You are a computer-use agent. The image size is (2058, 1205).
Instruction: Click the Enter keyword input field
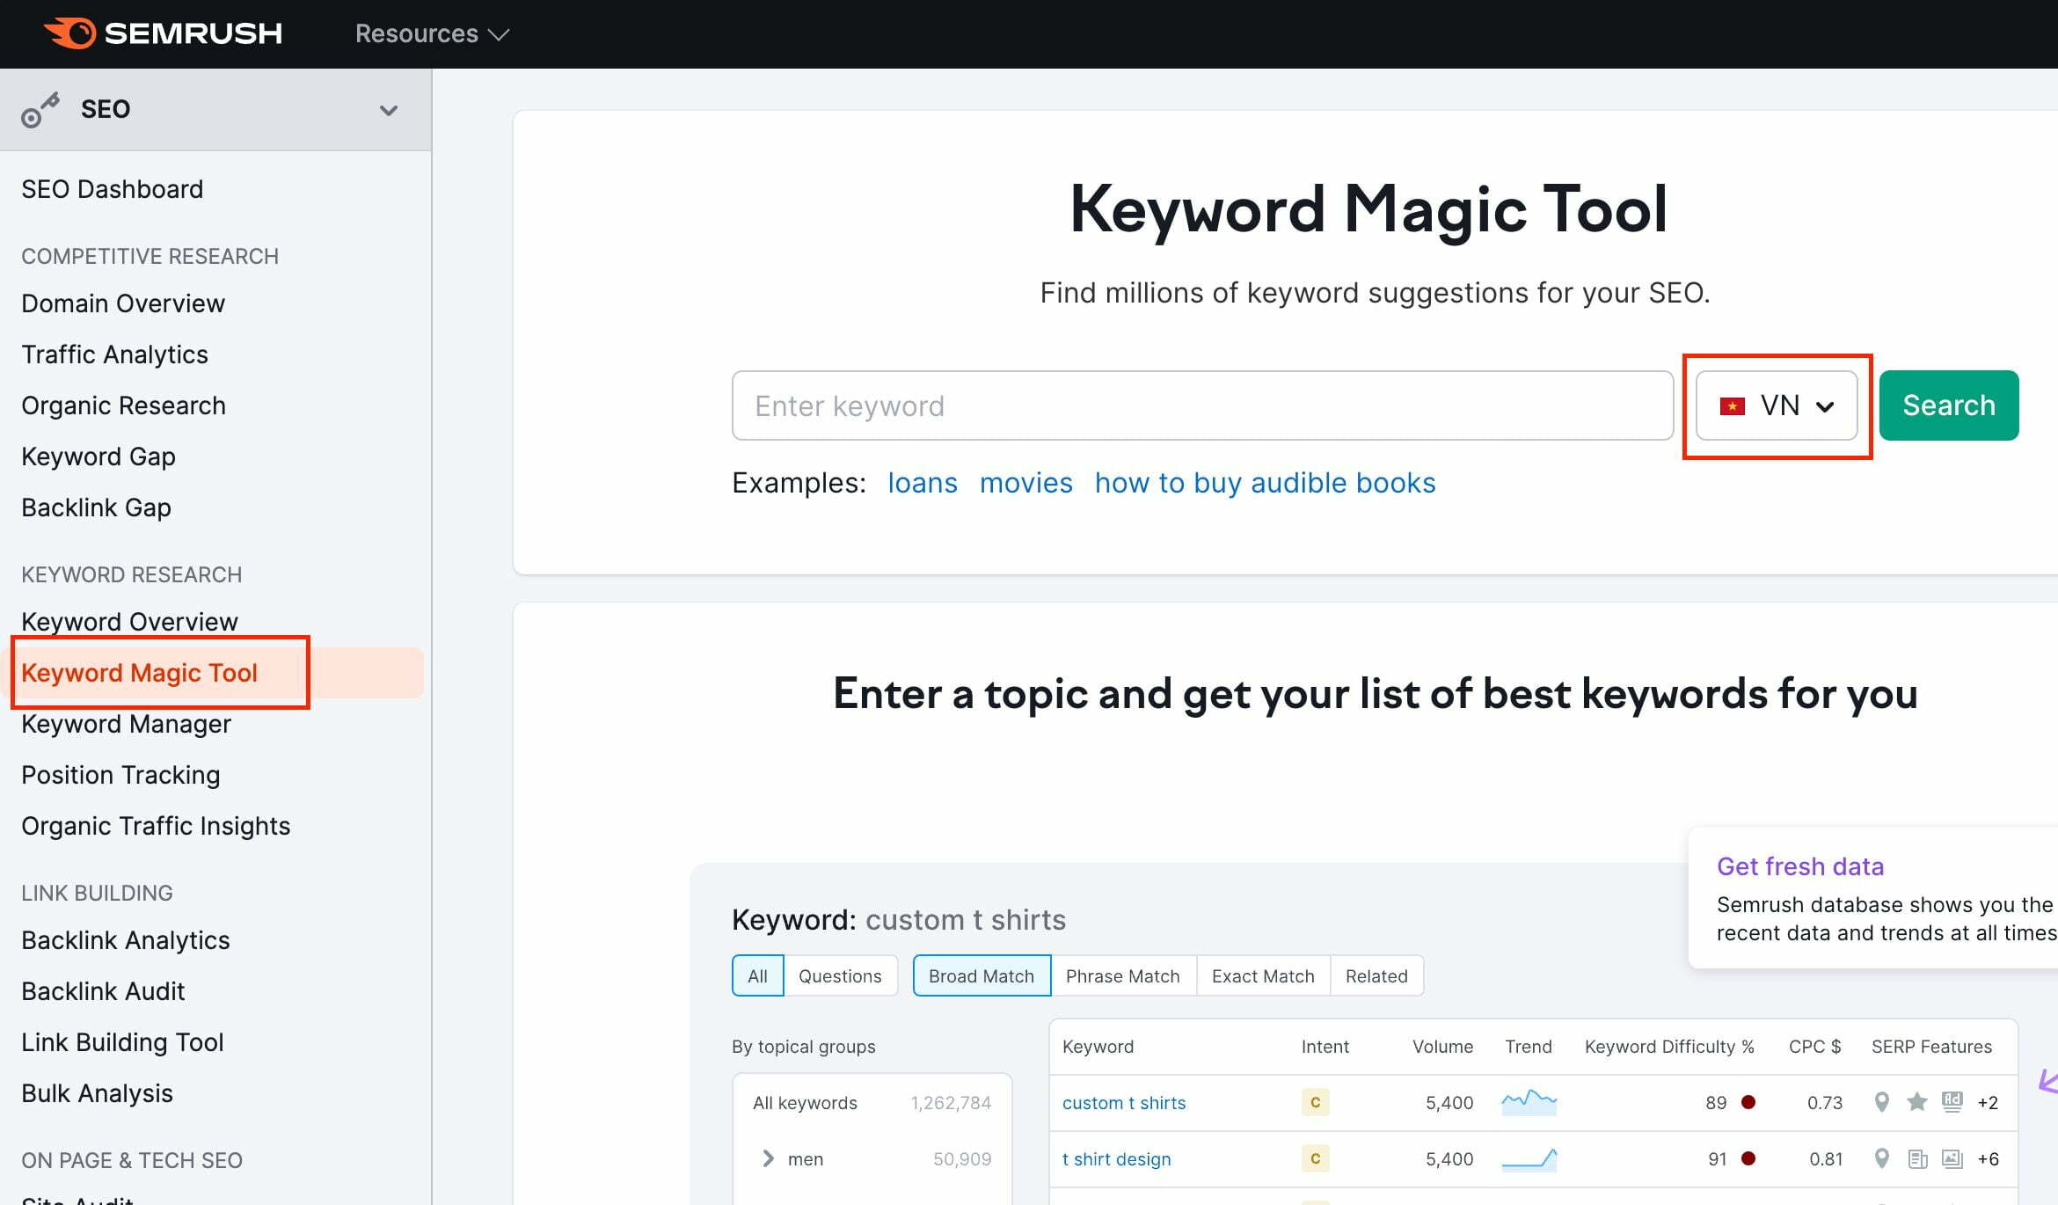pyautogui.click(x=1202, y=405)
